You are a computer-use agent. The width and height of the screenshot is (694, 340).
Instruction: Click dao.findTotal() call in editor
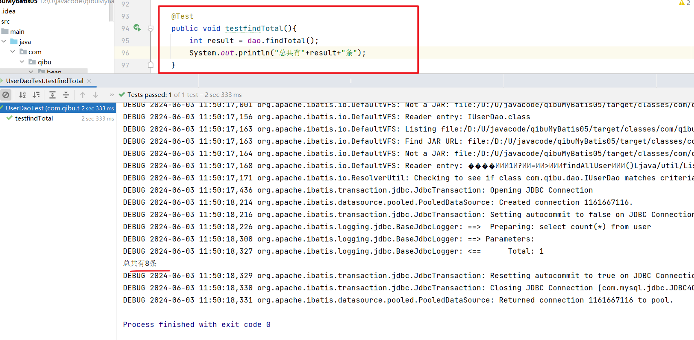(283, 41)
